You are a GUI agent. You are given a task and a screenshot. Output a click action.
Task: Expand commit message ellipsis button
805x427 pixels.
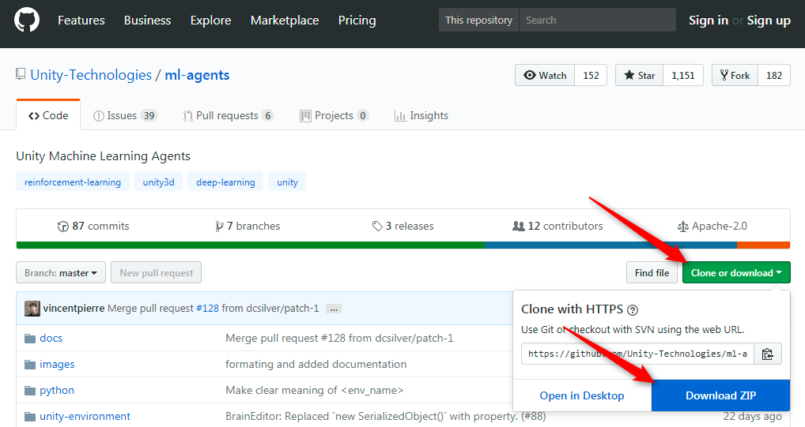point(334,309)
